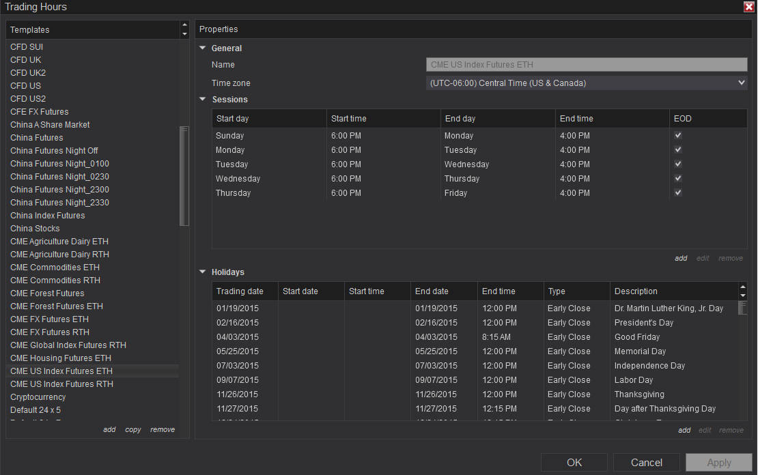Viewport: 758px width, 475px height.
Task: Click add link below Sessions table
Action: (681, 259)
